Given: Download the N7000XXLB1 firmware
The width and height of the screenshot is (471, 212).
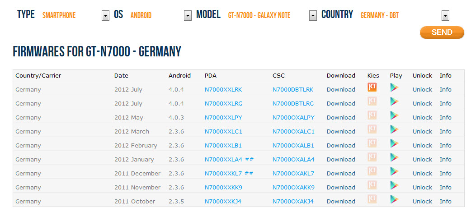Looking at the screenshot, I should [x=341, y=145].
